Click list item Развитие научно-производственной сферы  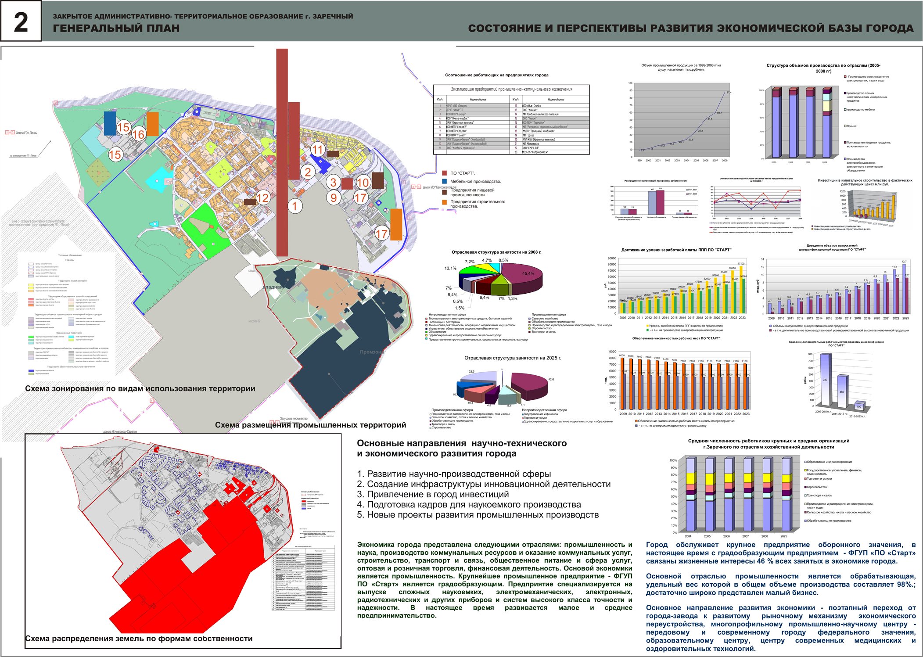(x=454, y=474)
